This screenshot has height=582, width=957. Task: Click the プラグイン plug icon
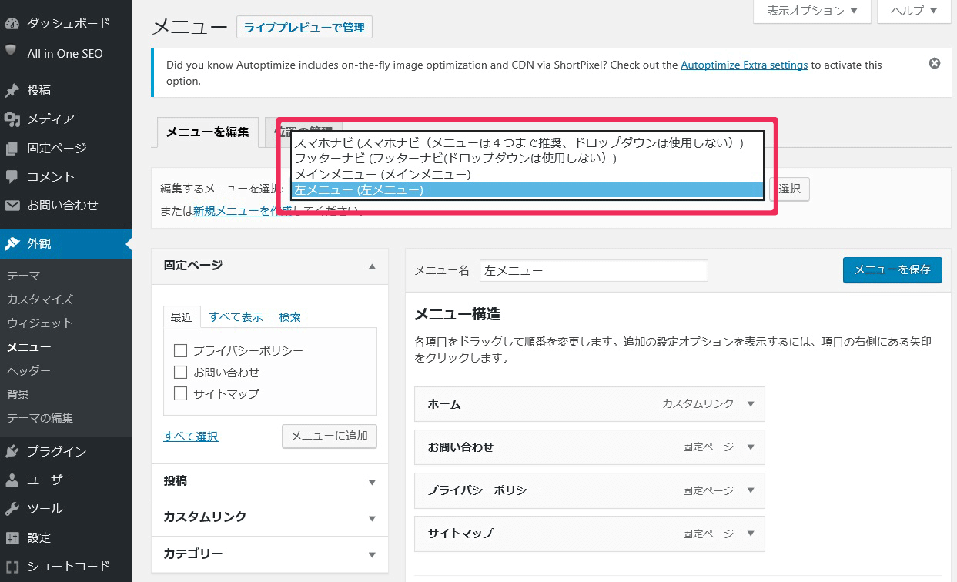(x=12, y=451)
